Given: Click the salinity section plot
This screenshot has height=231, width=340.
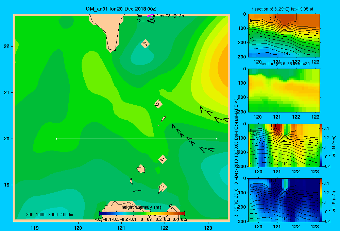Looking at the screenshot, I should [x=284, y=90].
